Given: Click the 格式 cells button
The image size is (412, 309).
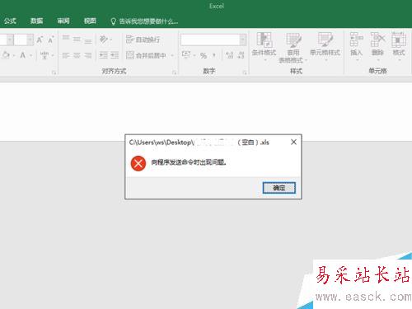Looking at the screenshot, I should [399, 46].
